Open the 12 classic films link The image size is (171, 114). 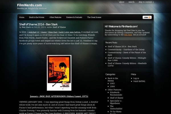[x=54, y=32]
